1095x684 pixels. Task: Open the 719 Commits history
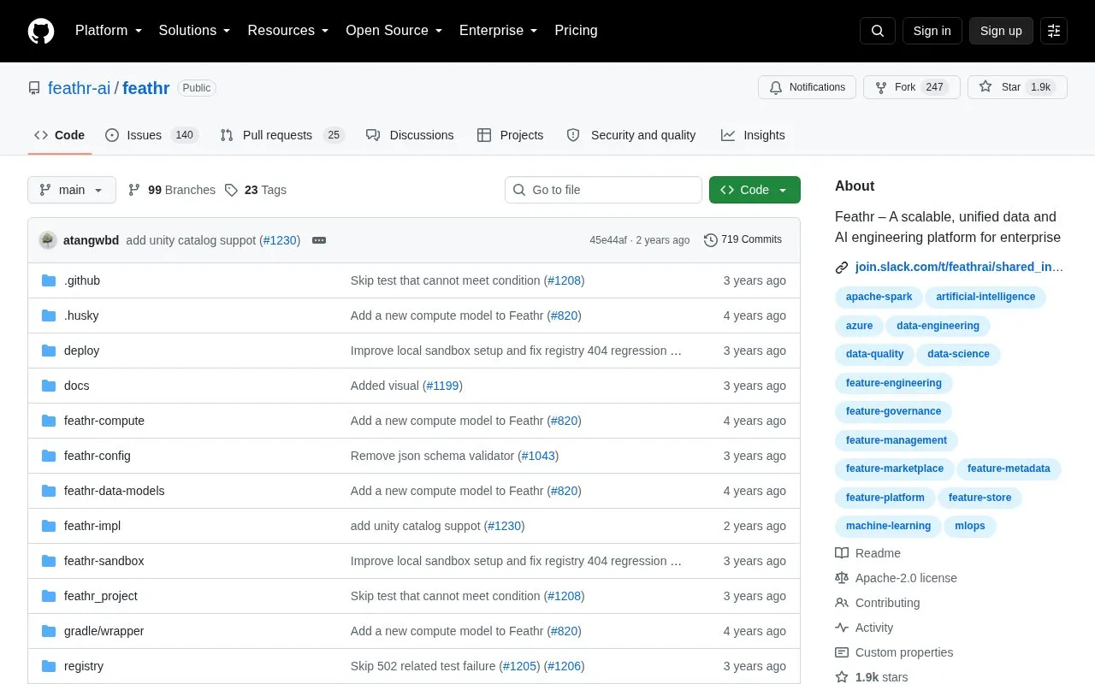coord(743,239)
